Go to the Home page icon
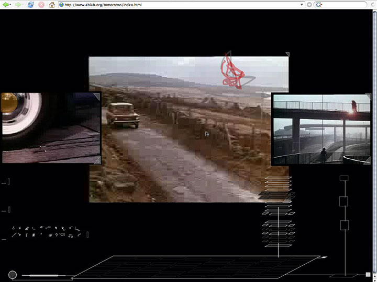Viewport: 377px width, 282px height. pyautogui.click(x=52, y=5)
